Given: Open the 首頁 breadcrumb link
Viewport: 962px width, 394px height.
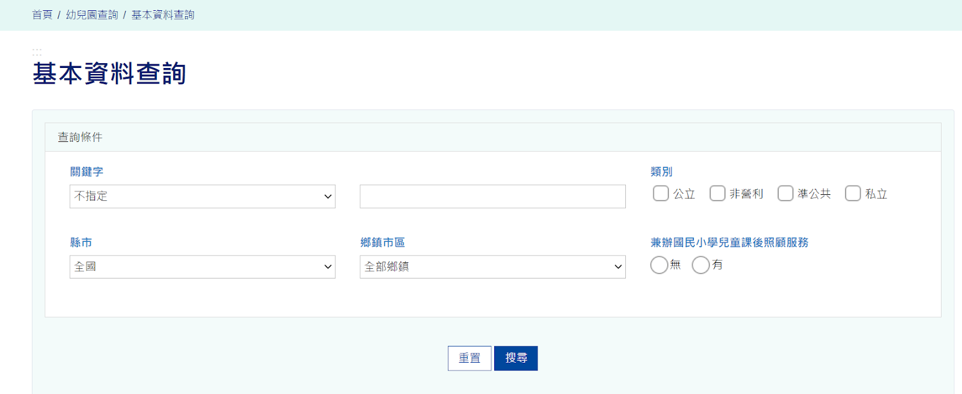Looking at the screenshot, I should pyautogui.click(x=42, y=15).
